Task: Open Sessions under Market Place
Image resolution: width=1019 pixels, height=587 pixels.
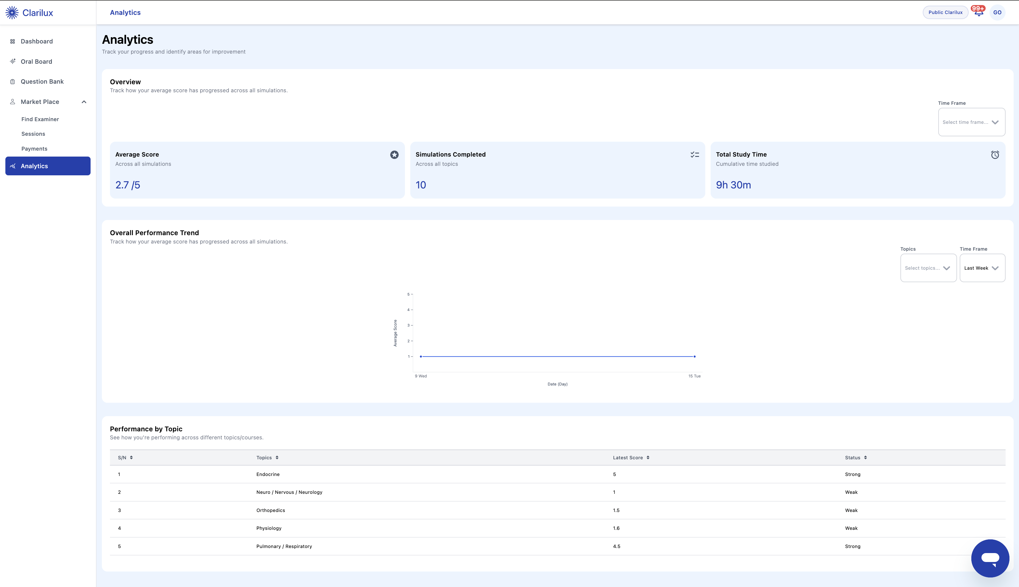Action: 33,134
